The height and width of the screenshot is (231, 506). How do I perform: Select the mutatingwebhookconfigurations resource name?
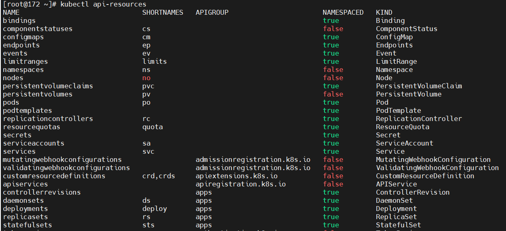point(62,159)
